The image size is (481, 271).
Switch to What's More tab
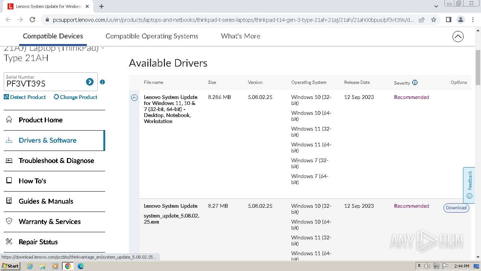pyautogui.click(x=240, y=36)
